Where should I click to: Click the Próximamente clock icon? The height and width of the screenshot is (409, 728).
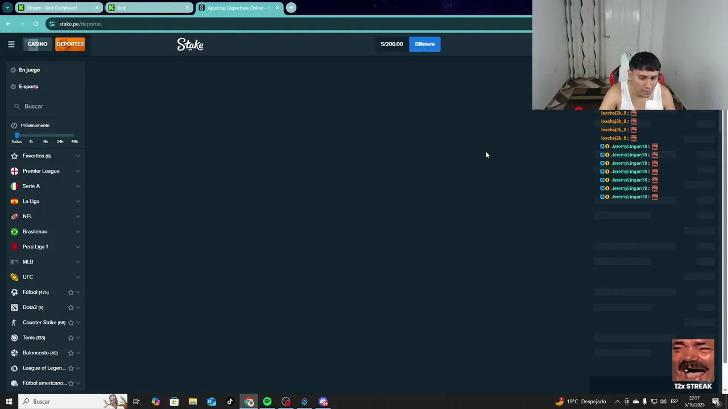pos(14,126)
